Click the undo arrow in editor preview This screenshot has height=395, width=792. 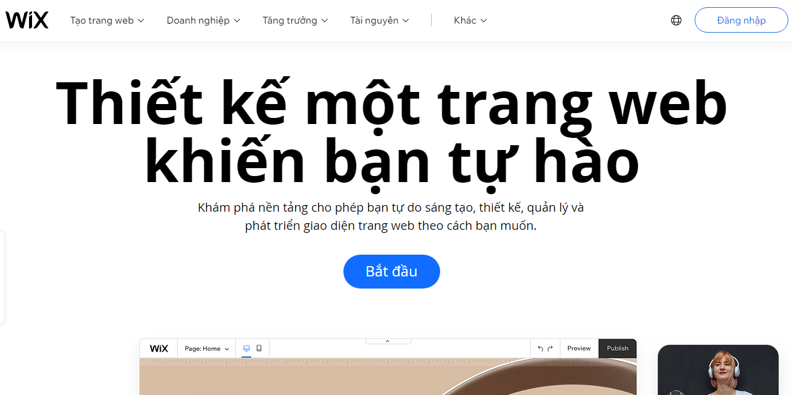(540, 348)
